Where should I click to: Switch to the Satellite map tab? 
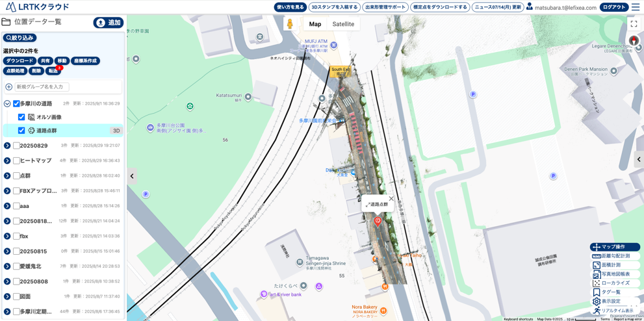[343, 24]
